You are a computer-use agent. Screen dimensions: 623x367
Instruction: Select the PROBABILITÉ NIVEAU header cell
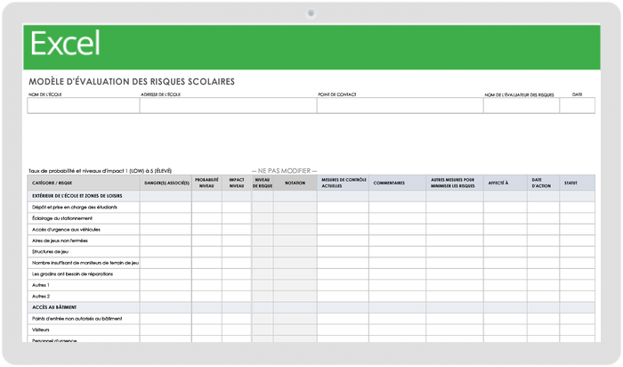(x=206, y=183)
